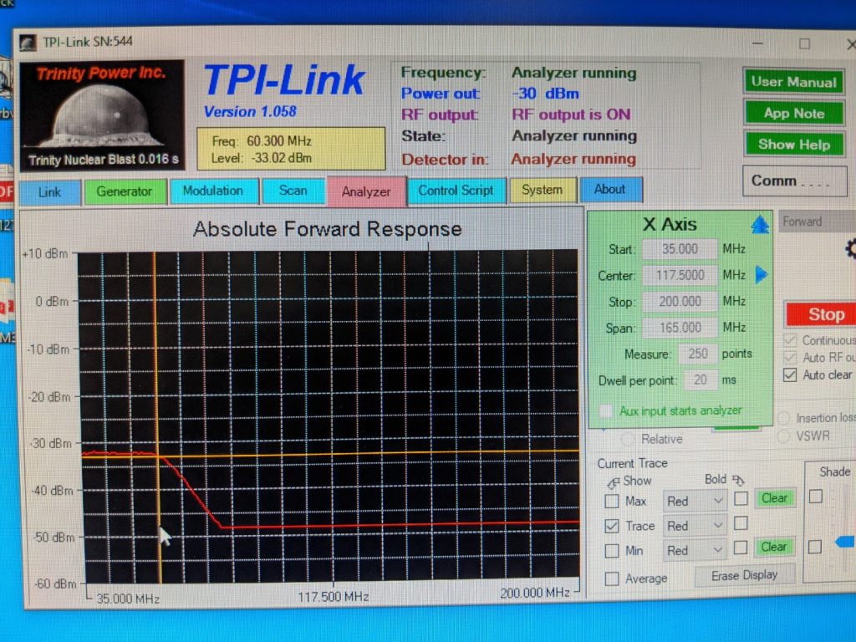856x642 pixels.
Task: Open the Scan tab
Action: [x=293, y=191]
